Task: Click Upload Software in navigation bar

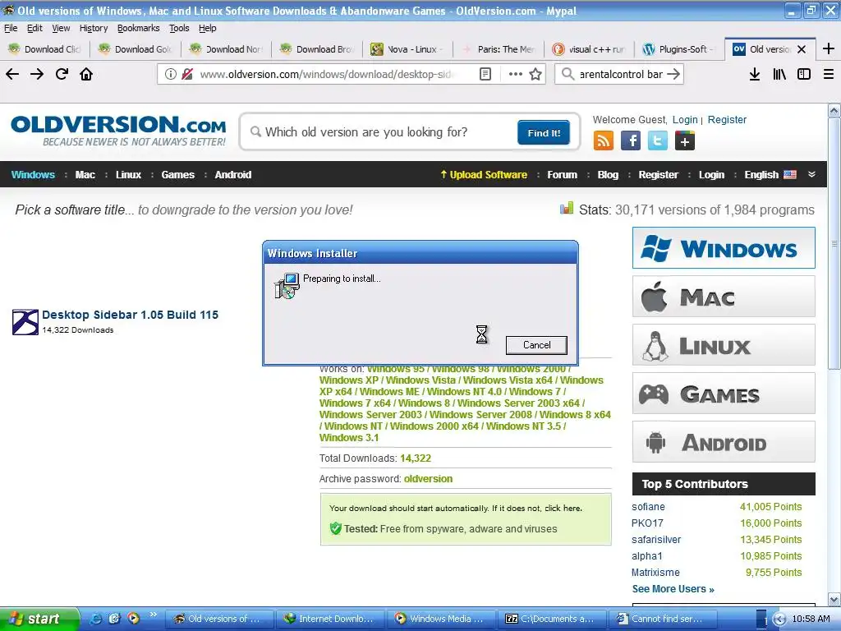Action: coord(484,174)
